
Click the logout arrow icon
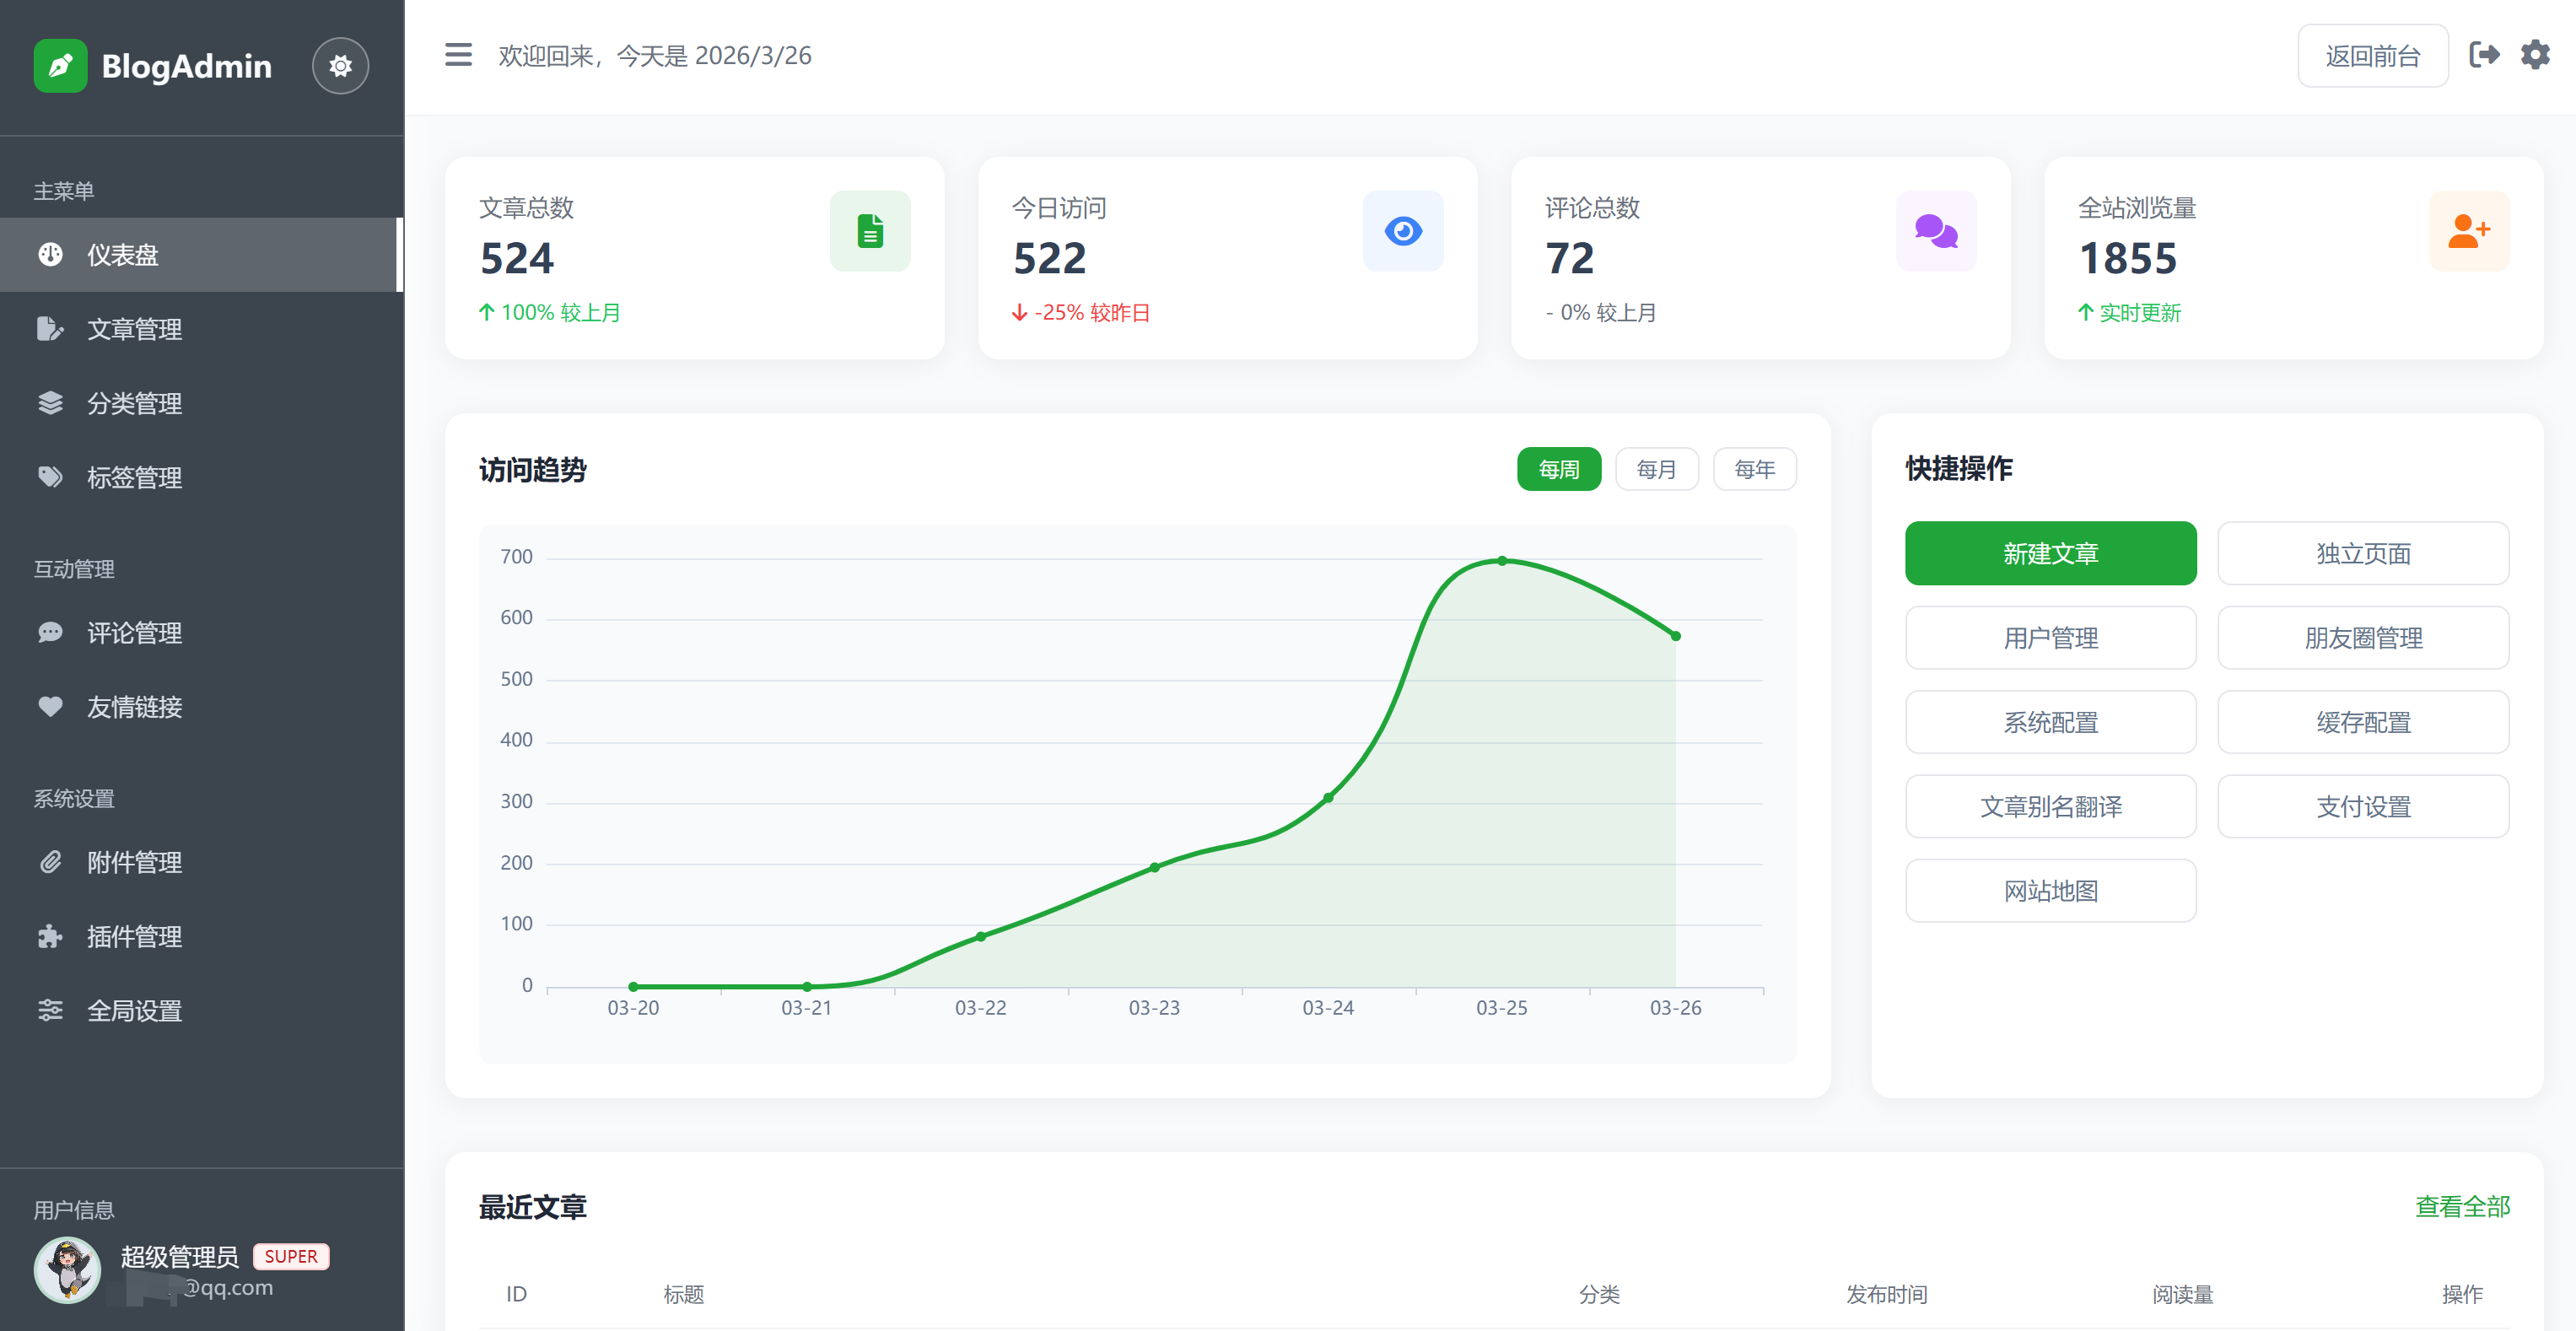coord(2484,55)
